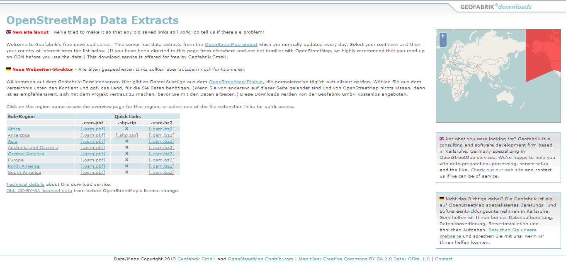Open the Contact link in footer
Screen dimensions: 566x269
443,259
